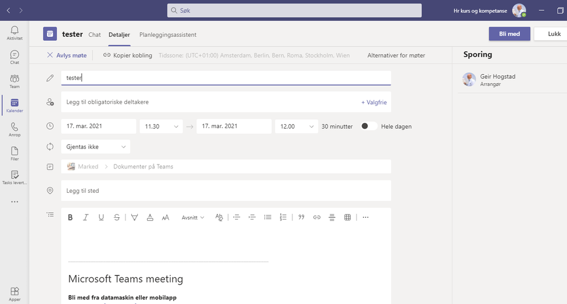Toggle the Hele dagen switch
The image size is (567, 304).
point(368,126)
